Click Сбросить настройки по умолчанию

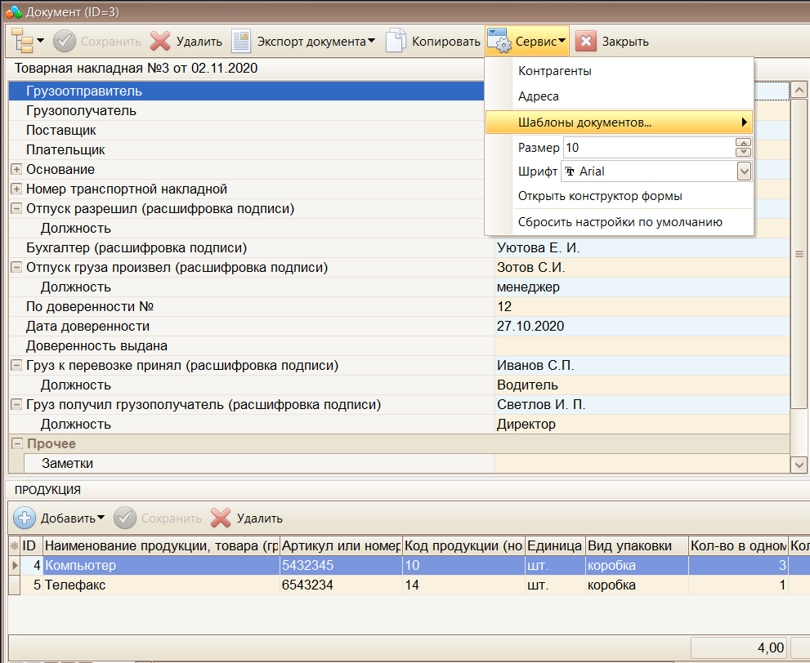click(x=620, y=221)
